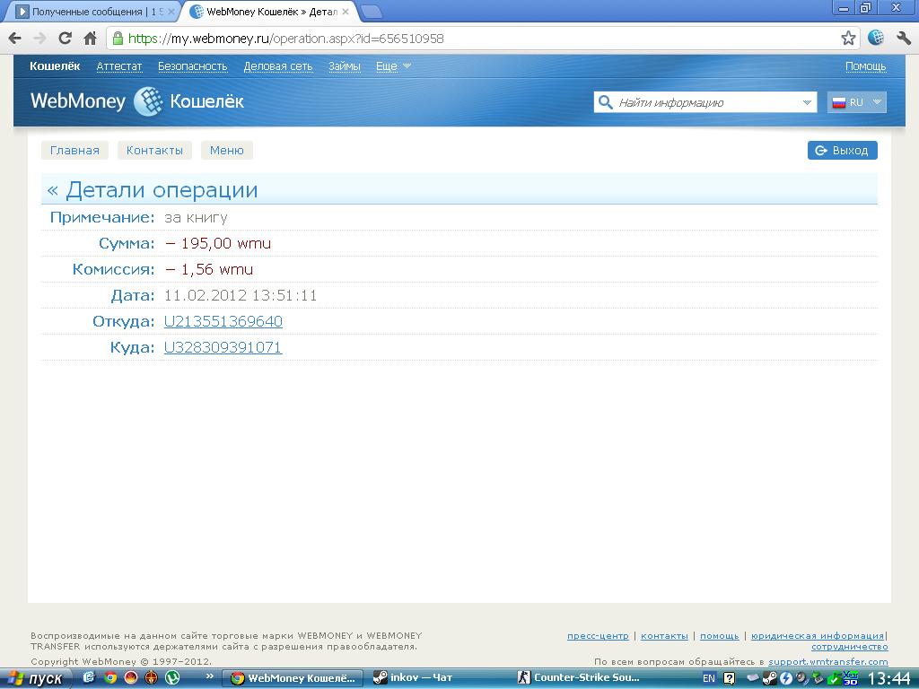Image resolution: width=919 pixels, height=689 pixels.
Task: Launch uTorrent from quick launch bar
Action: click(172, 678)
